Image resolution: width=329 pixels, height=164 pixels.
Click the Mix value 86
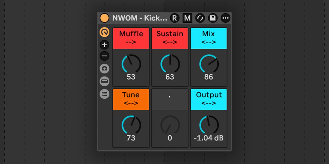[x=209, y=77]
